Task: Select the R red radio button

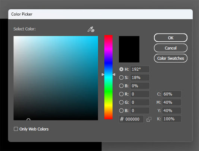Action: coord(121,94)
